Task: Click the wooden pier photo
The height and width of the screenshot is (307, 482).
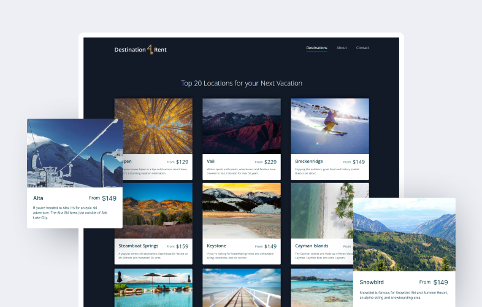Action: click(x=242, y=287)
